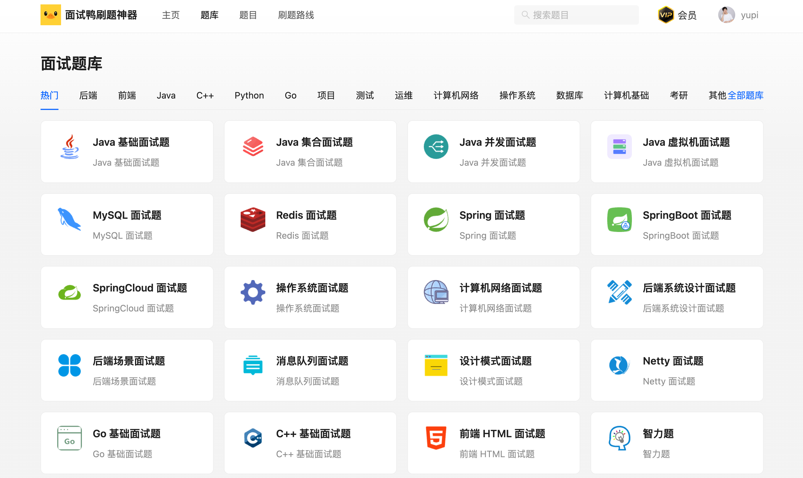Click the head lightbulb icon for 智力题
The image size is (803, 478).
coord(619,438)
